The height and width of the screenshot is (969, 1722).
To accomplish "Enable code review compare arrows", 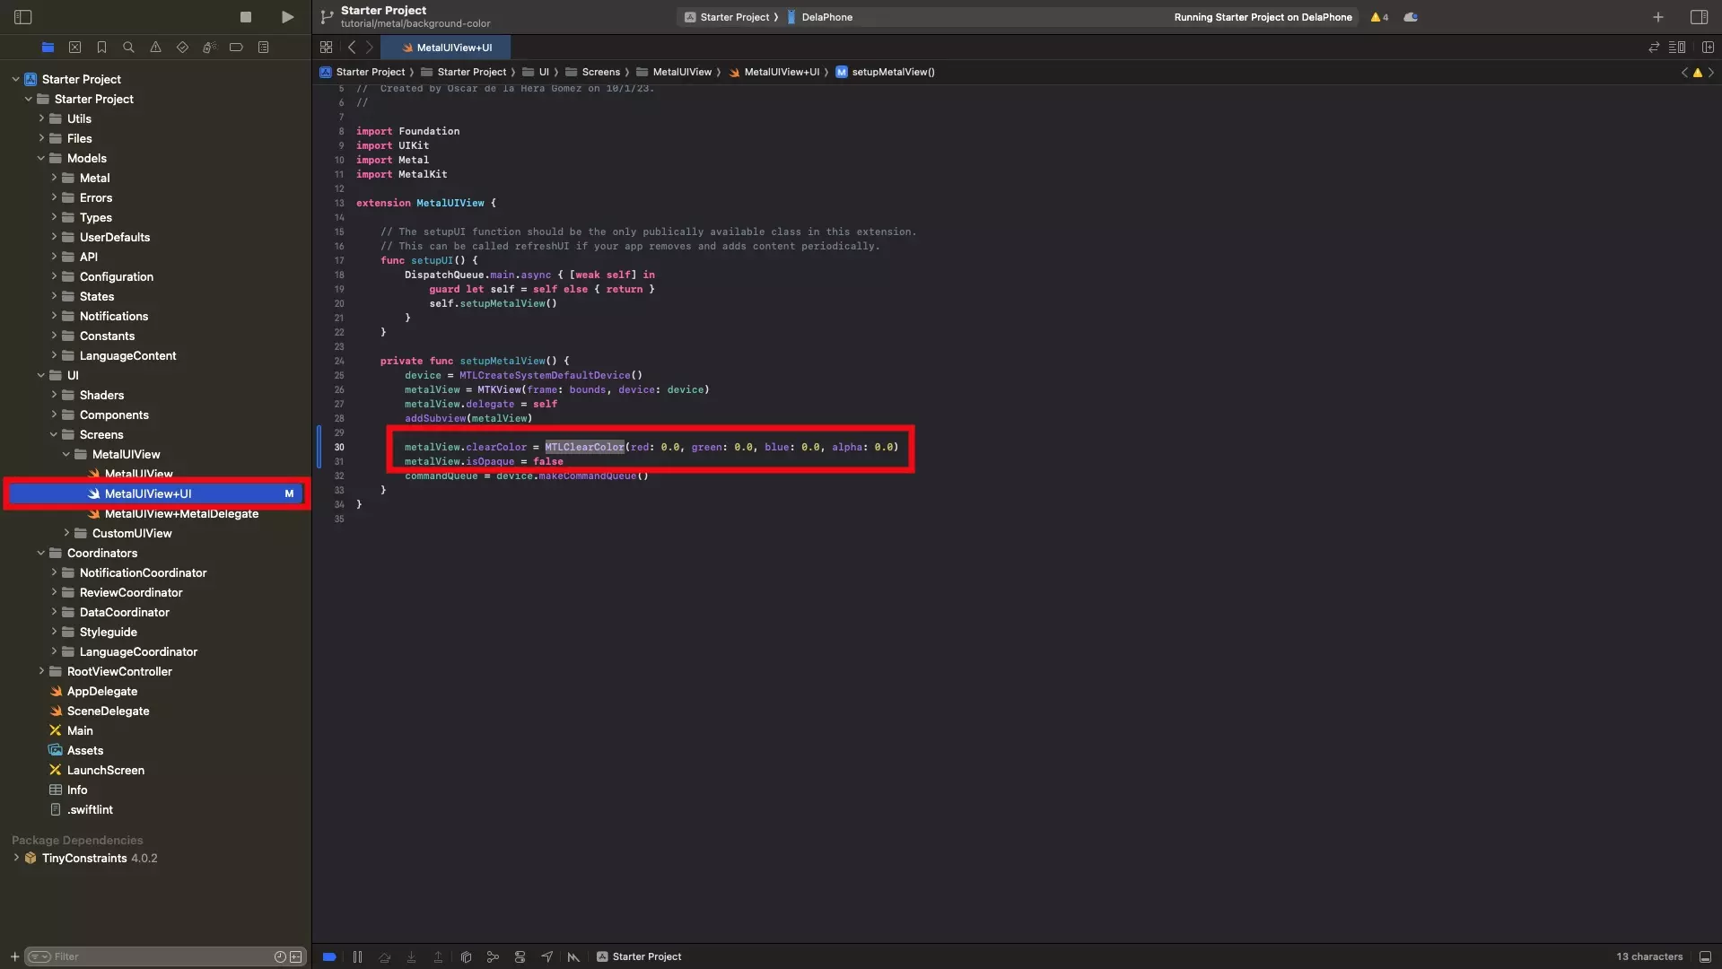I will [1653, 47].
